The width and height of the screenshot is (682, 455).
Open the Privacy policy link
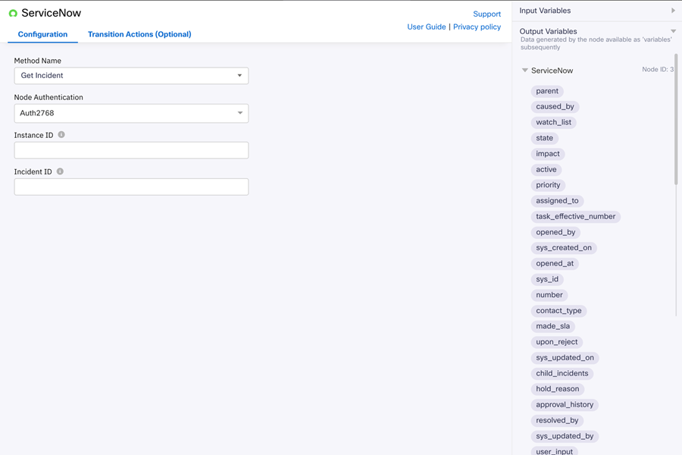[x=477, y=27]
